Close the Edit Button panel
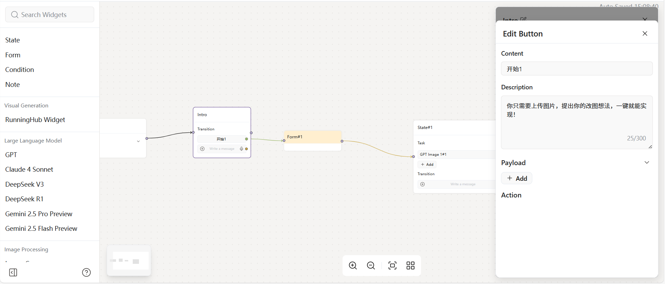The height and width of the screenshot is (284, 665). pos(645,34)
